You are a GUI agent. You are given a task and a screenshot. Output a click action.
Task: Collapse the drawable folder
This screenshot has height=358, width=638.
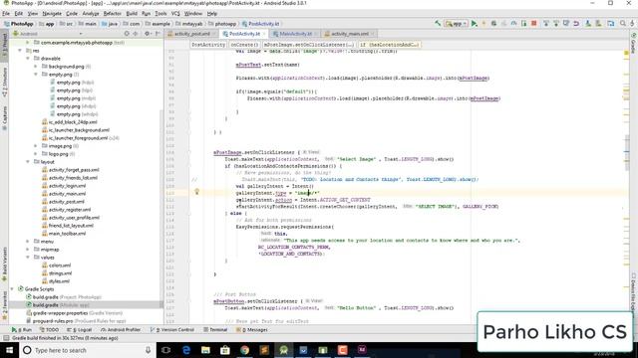(28, 59)
